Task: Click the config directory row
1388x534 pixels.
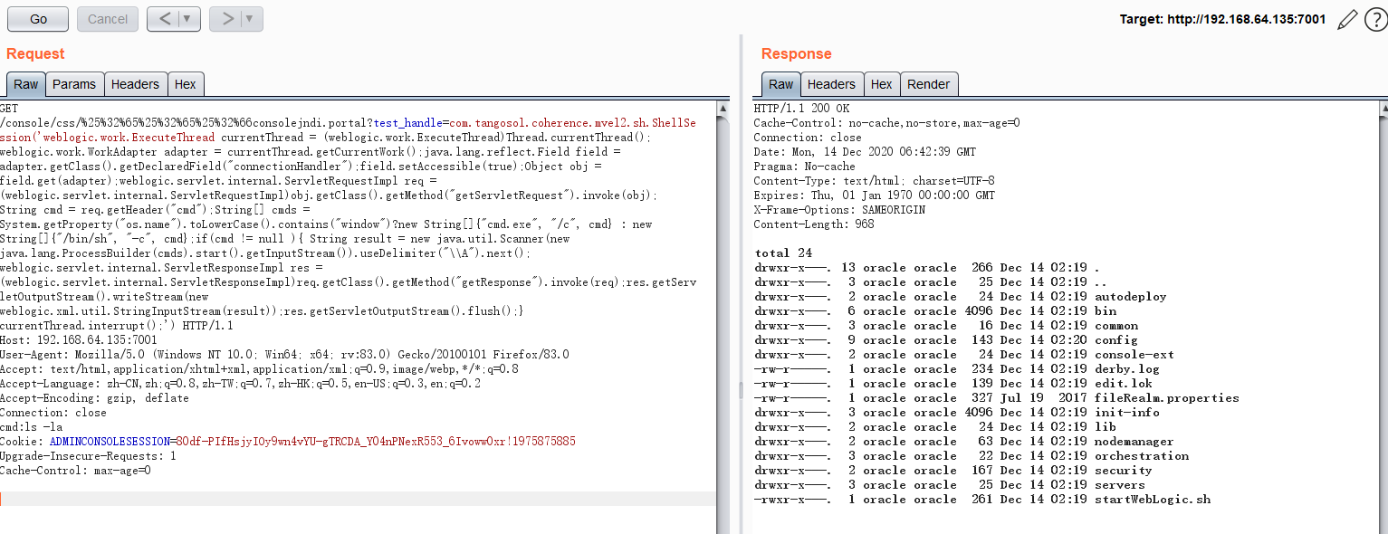Action: (x=946, y=339)
